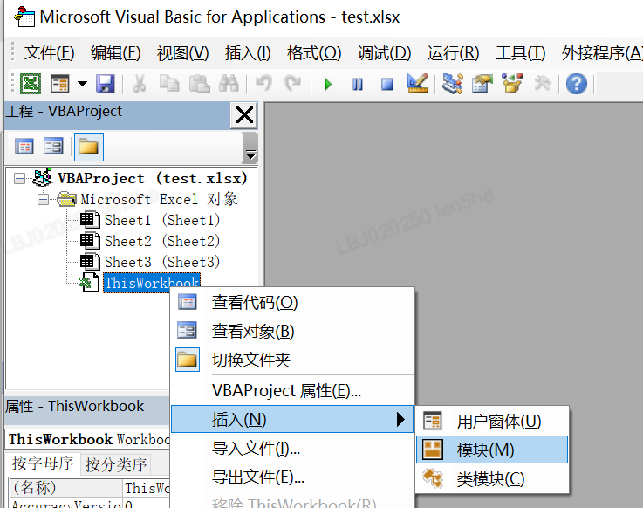The image size is (643, 508).
Task: Choose 导入文件(I)... from context menu
Action: 292,448
